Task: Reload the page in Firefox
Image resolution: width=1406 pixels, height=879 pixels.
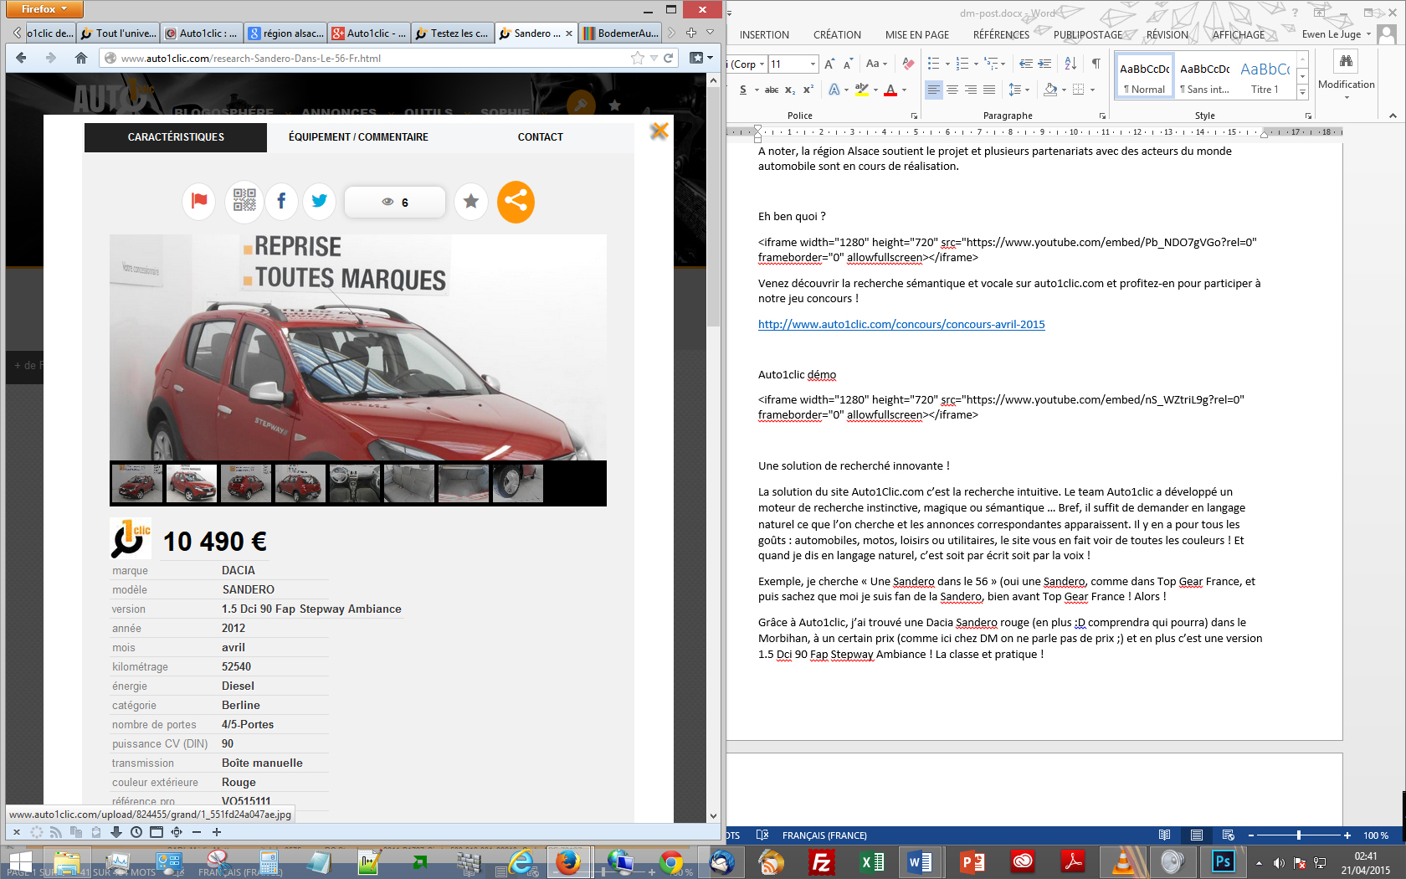Action: (669, 58)
